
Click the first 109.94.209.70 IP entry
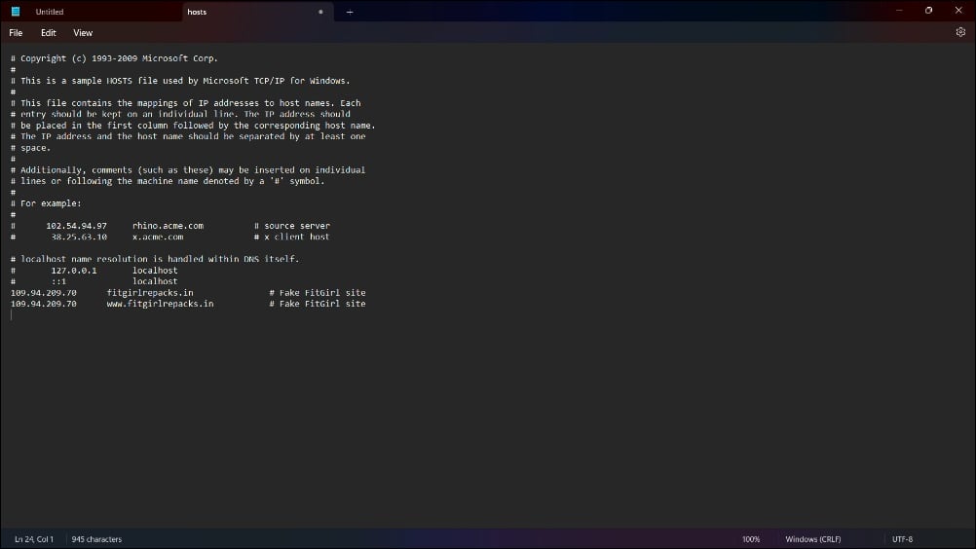point(44,293)
